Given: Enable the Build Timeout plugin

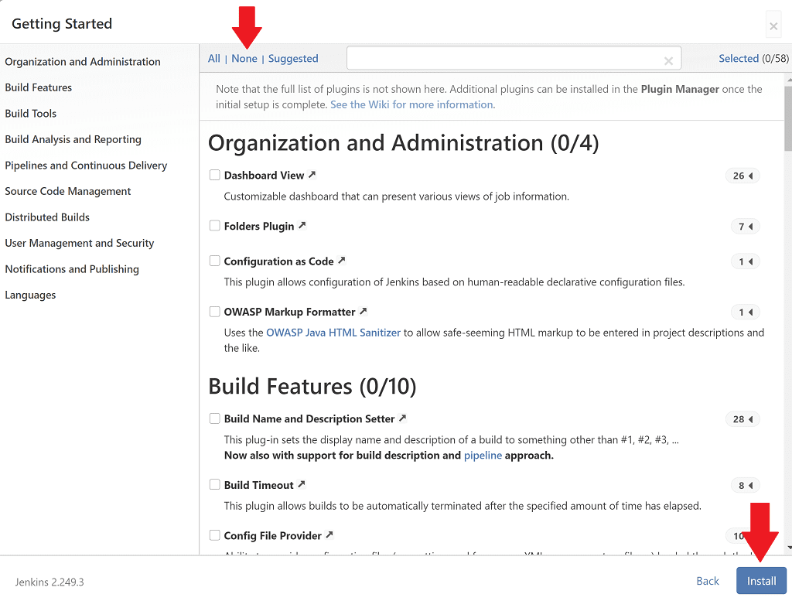Looking at the screenshot, I should (214, 485).
